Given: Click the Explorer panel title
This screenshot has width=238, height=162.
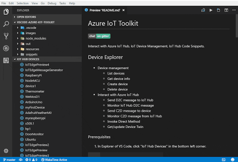Looking at the screenshot, I should pyautogui.click(x=23, y=10).
